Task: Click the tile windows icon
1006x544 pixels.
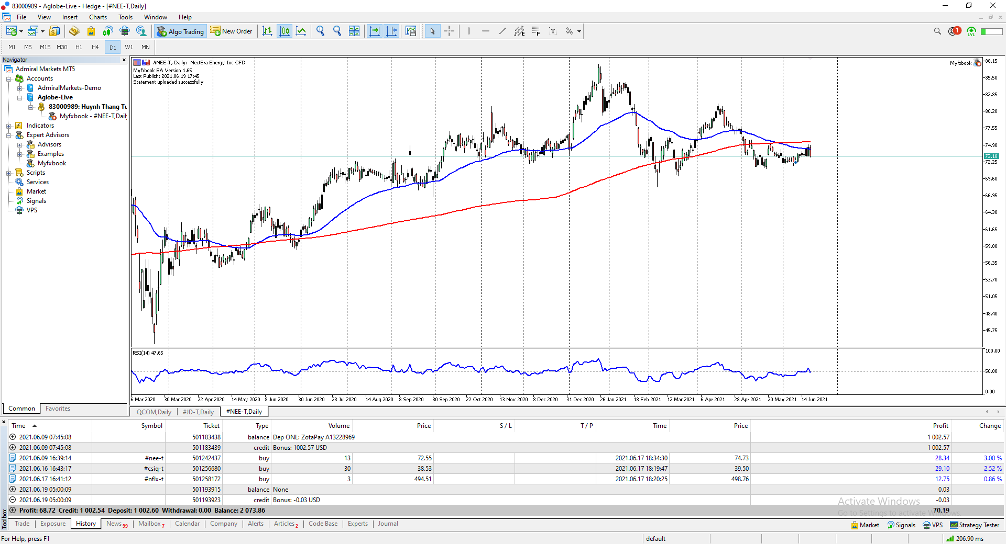Action: 354,31
